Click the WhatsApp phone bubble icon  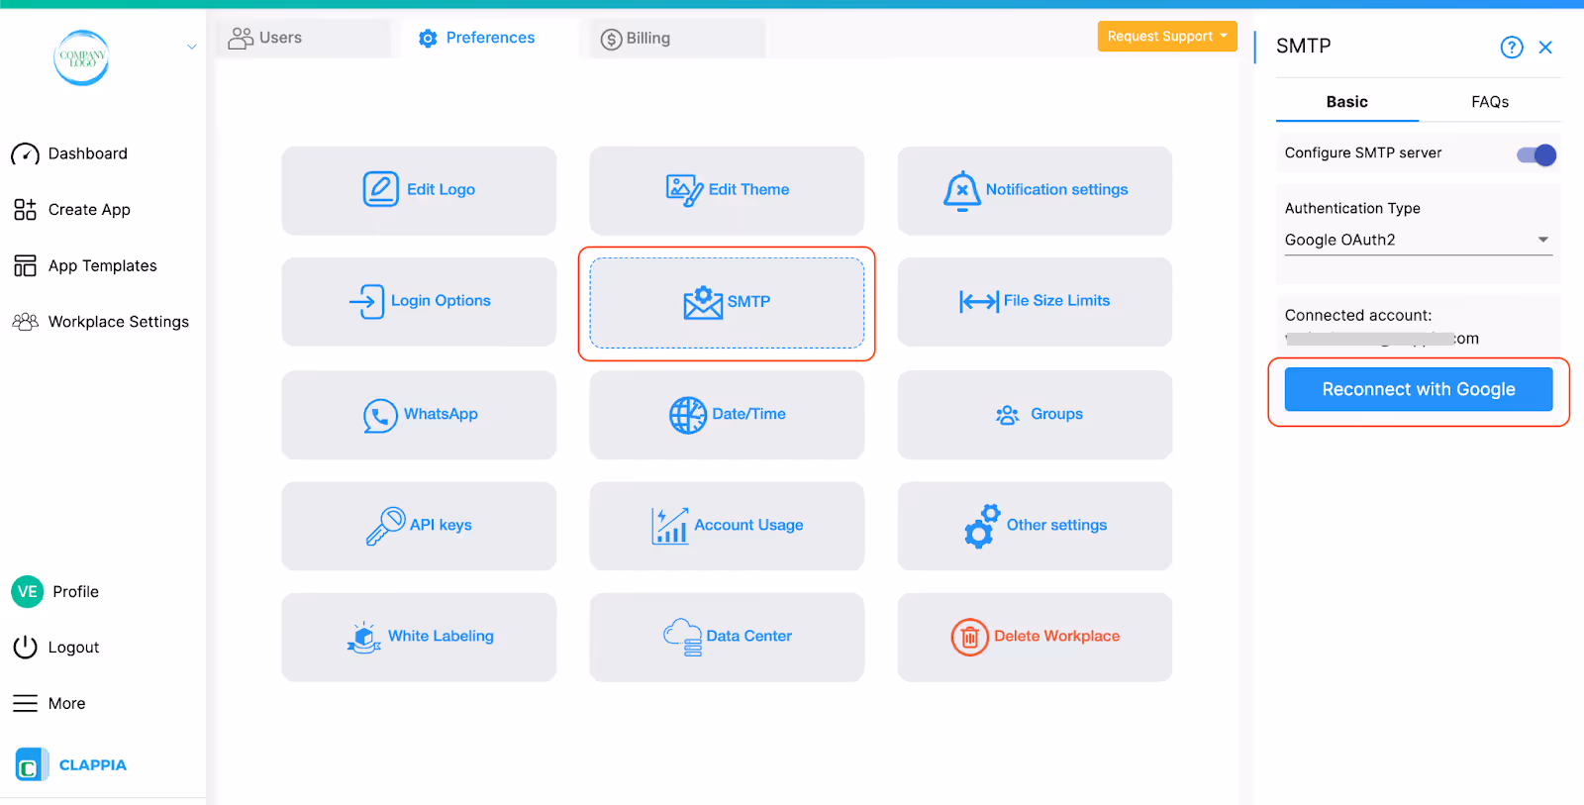point(380,416)
